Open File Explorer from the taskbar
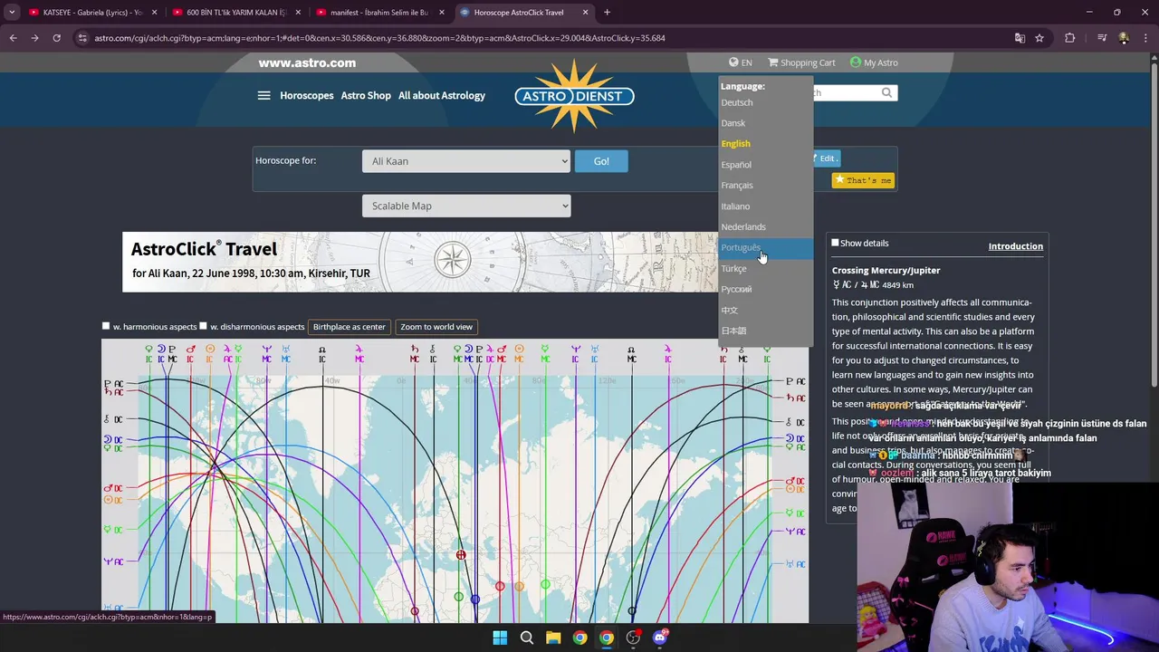Screen dimensions: 1159x652 (553, 638)
